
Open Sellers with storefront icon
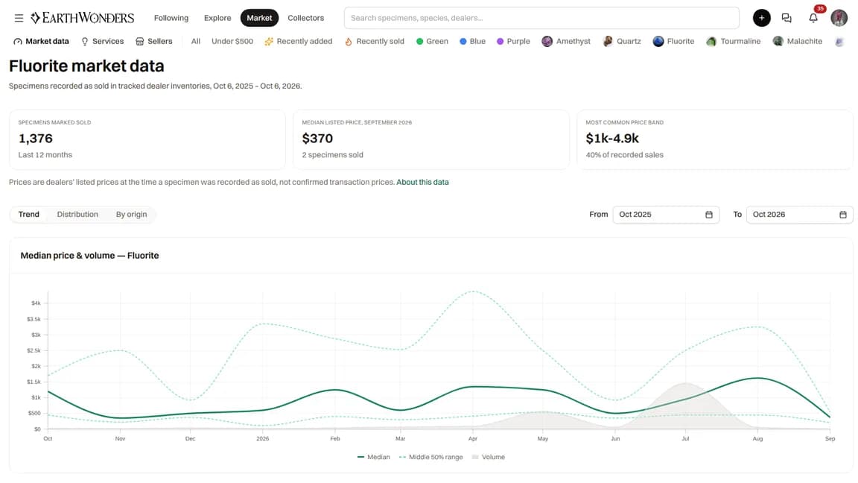153,41
